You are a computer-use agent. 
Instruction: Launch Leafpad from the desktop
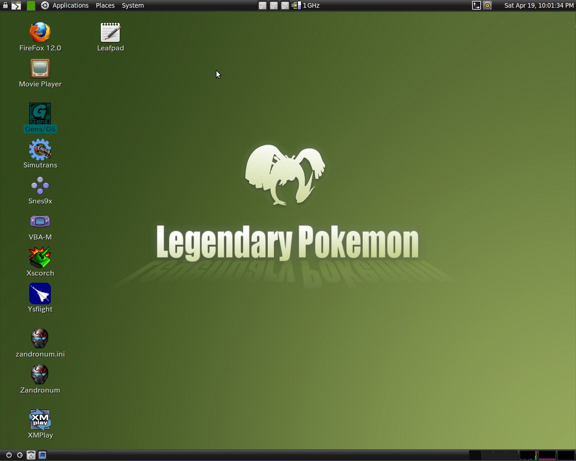click(110, 33)
